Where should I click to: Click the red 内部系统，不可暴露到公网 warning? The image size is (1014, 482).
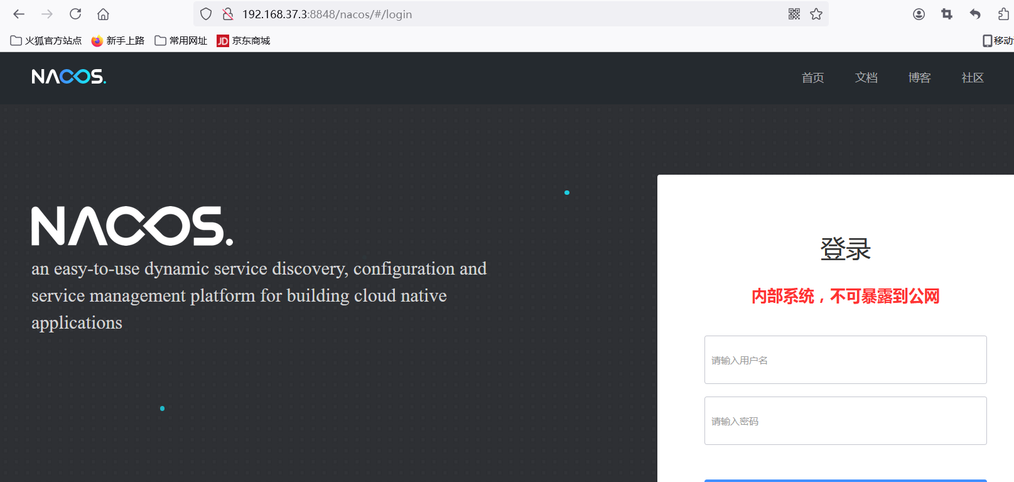pyautogui.click(x=846, y=296)
